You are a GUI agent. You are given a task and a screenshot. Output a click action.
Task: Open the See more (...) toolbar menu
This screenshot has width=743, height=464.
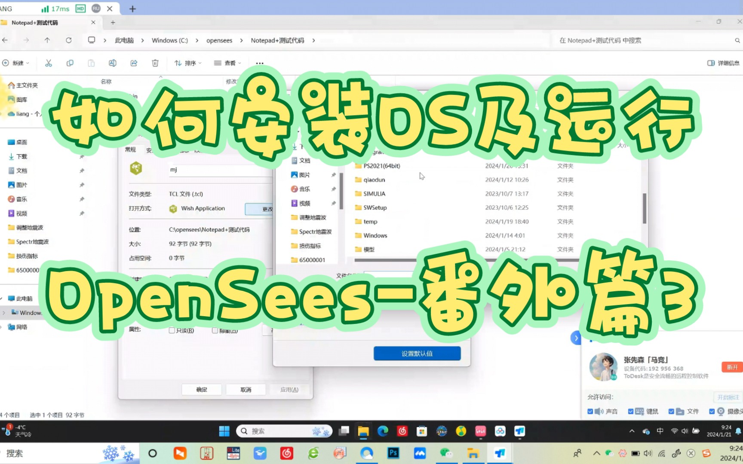click(x=260, y=63)
